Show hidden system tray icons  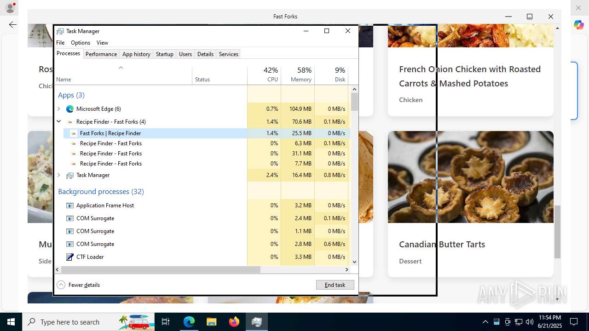click(x=485, y=322)
